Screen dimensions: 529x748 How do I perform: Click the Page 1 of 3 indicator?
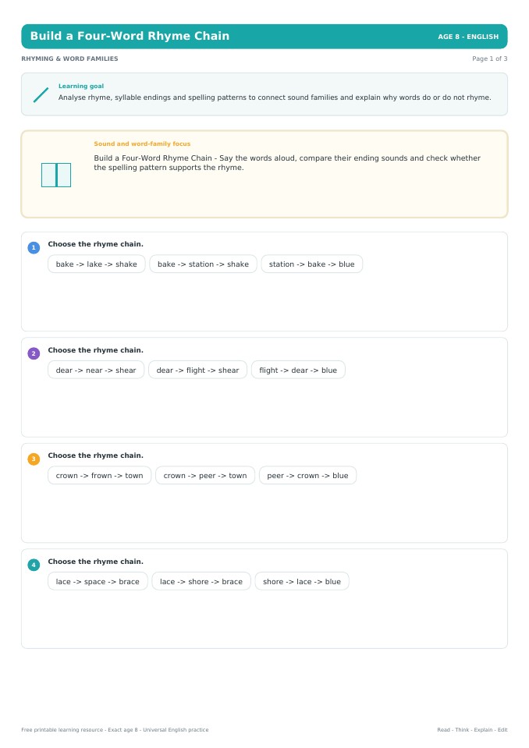pos(489,58)
